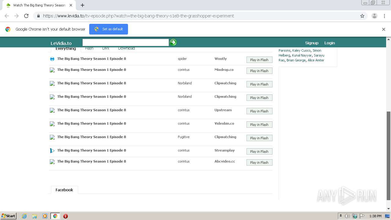The height and width of the screenshot is (220, 391).
Task: Open the Signup link
Action: click(312, 43)
